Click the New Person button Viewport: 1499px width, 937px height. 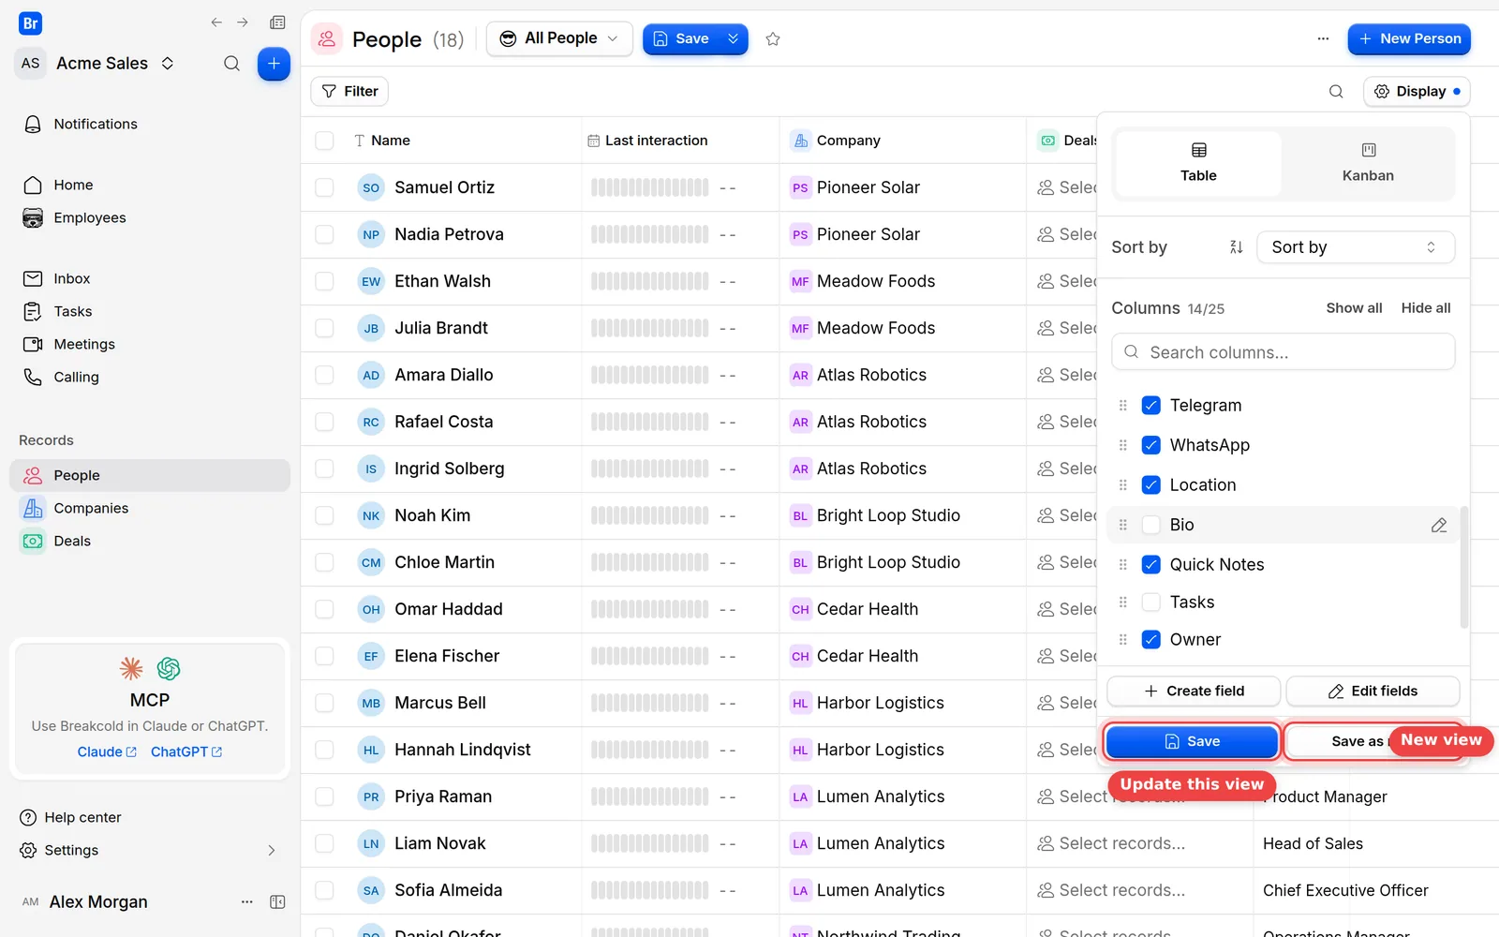point(1409,38)
